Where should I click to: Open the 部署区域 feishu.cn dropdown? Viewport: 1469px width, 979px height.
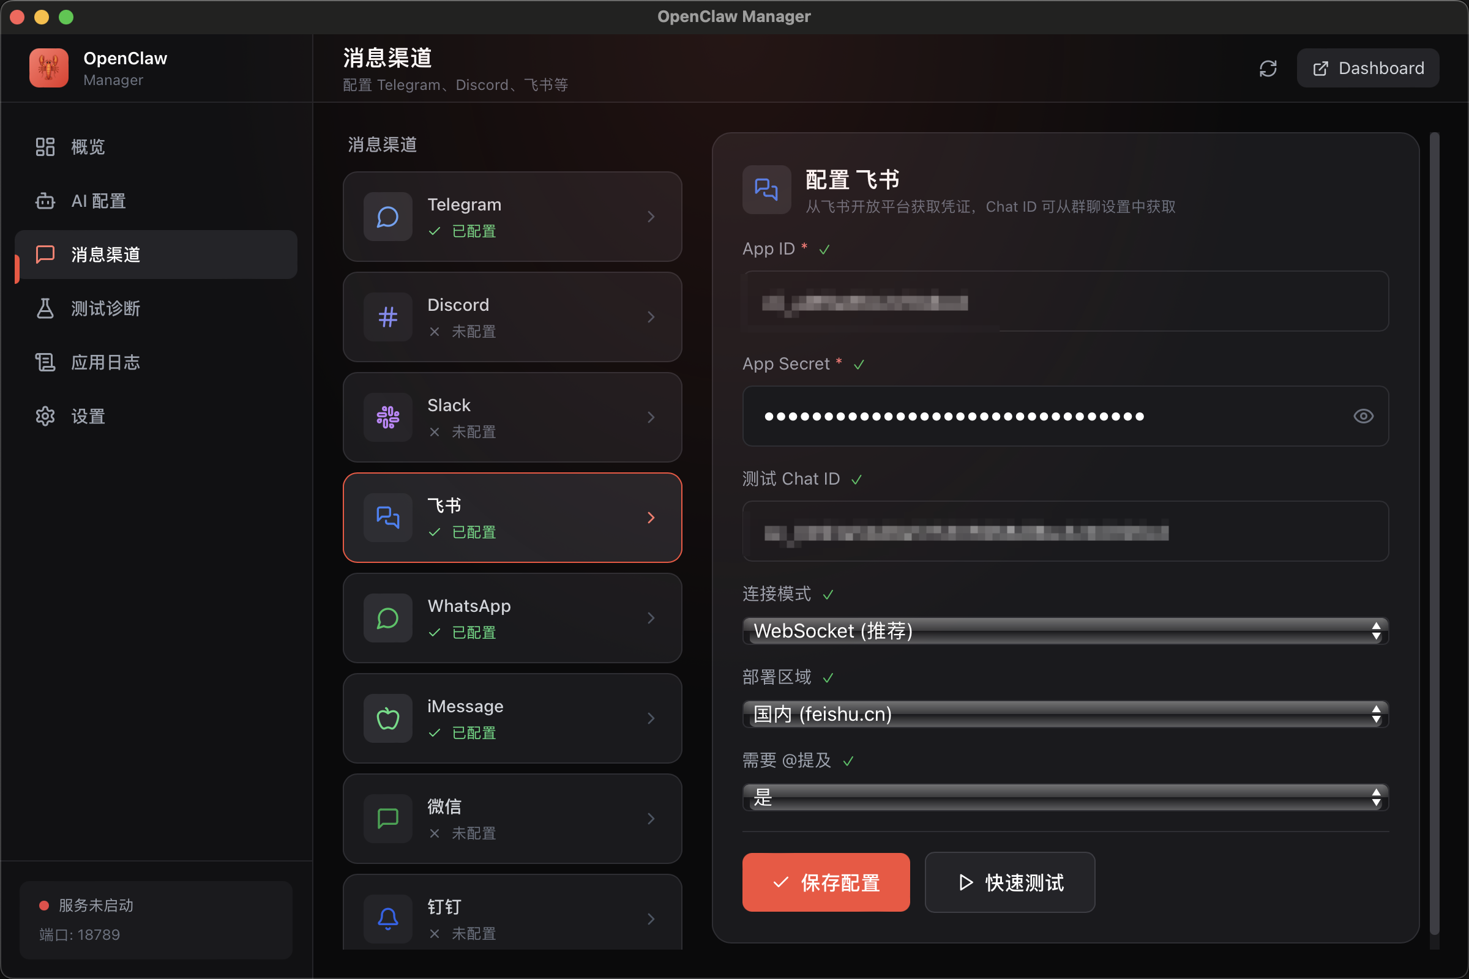coord(1065,713)
